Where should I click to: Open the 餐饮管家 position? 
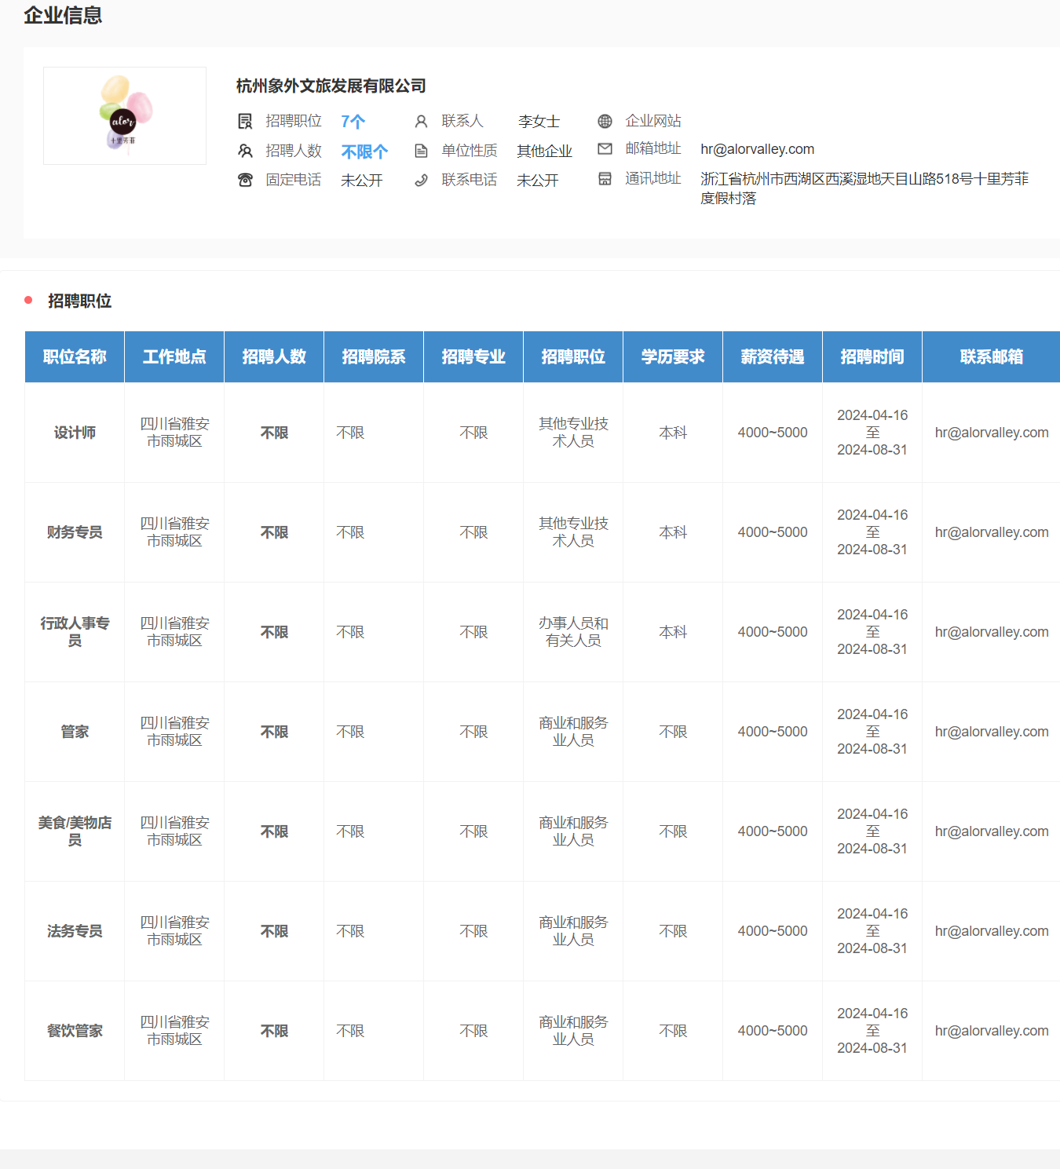pyautogui.click(x=75, y=1031)
